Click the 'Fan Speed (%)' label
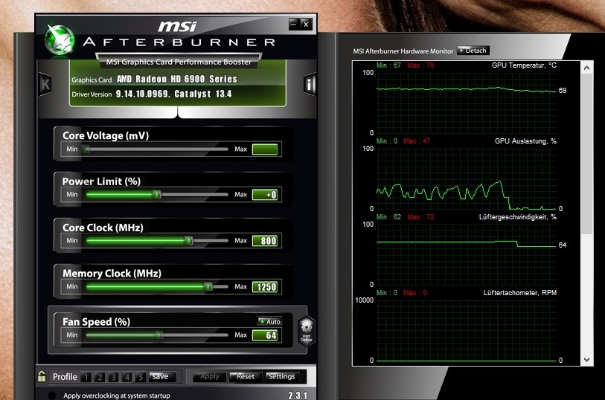Image resolution: width=605 pixels, height=400 pixels. (x=97, y=322)
